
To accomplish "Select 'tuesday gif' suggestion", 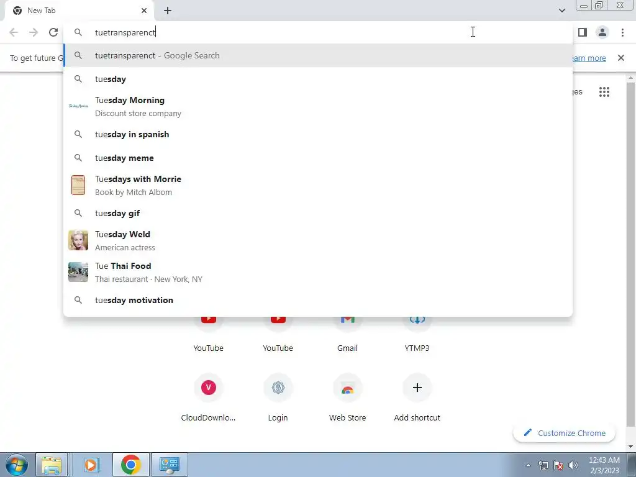I will tap(318, 213).
